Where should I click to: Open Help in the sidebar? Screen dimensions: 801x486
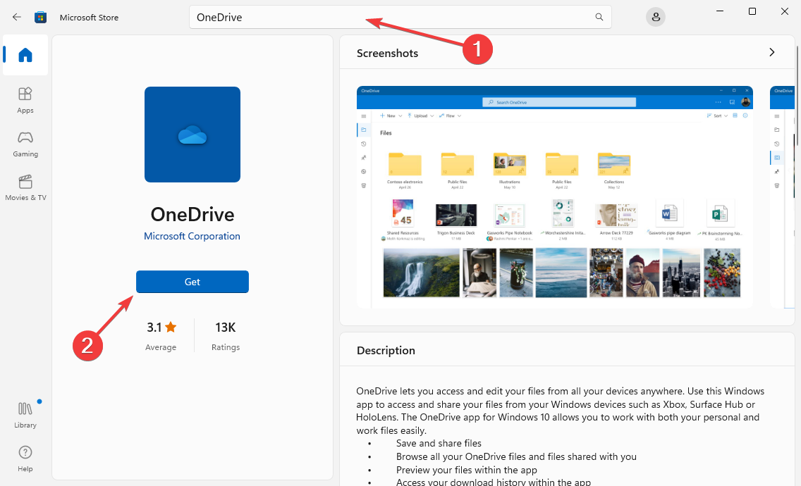tap(25, 459)
